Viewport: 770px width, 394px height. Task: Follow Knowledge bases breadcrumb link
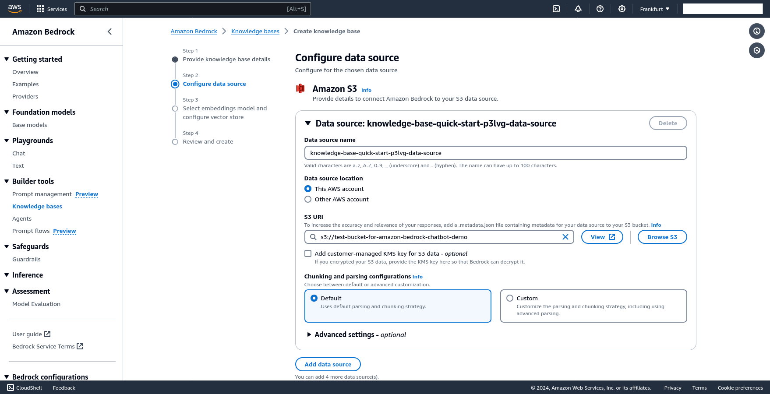pos(255,31)
